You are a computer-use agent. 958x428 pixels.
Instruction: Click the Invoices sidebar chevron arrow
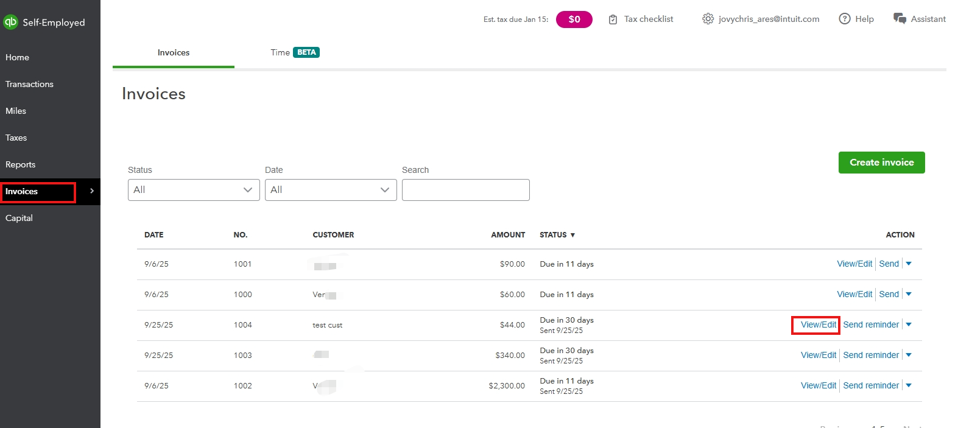tap(92, 191)
